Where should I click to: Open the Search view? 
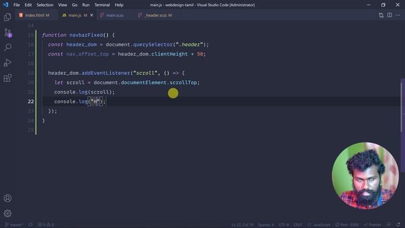(8, 47)
